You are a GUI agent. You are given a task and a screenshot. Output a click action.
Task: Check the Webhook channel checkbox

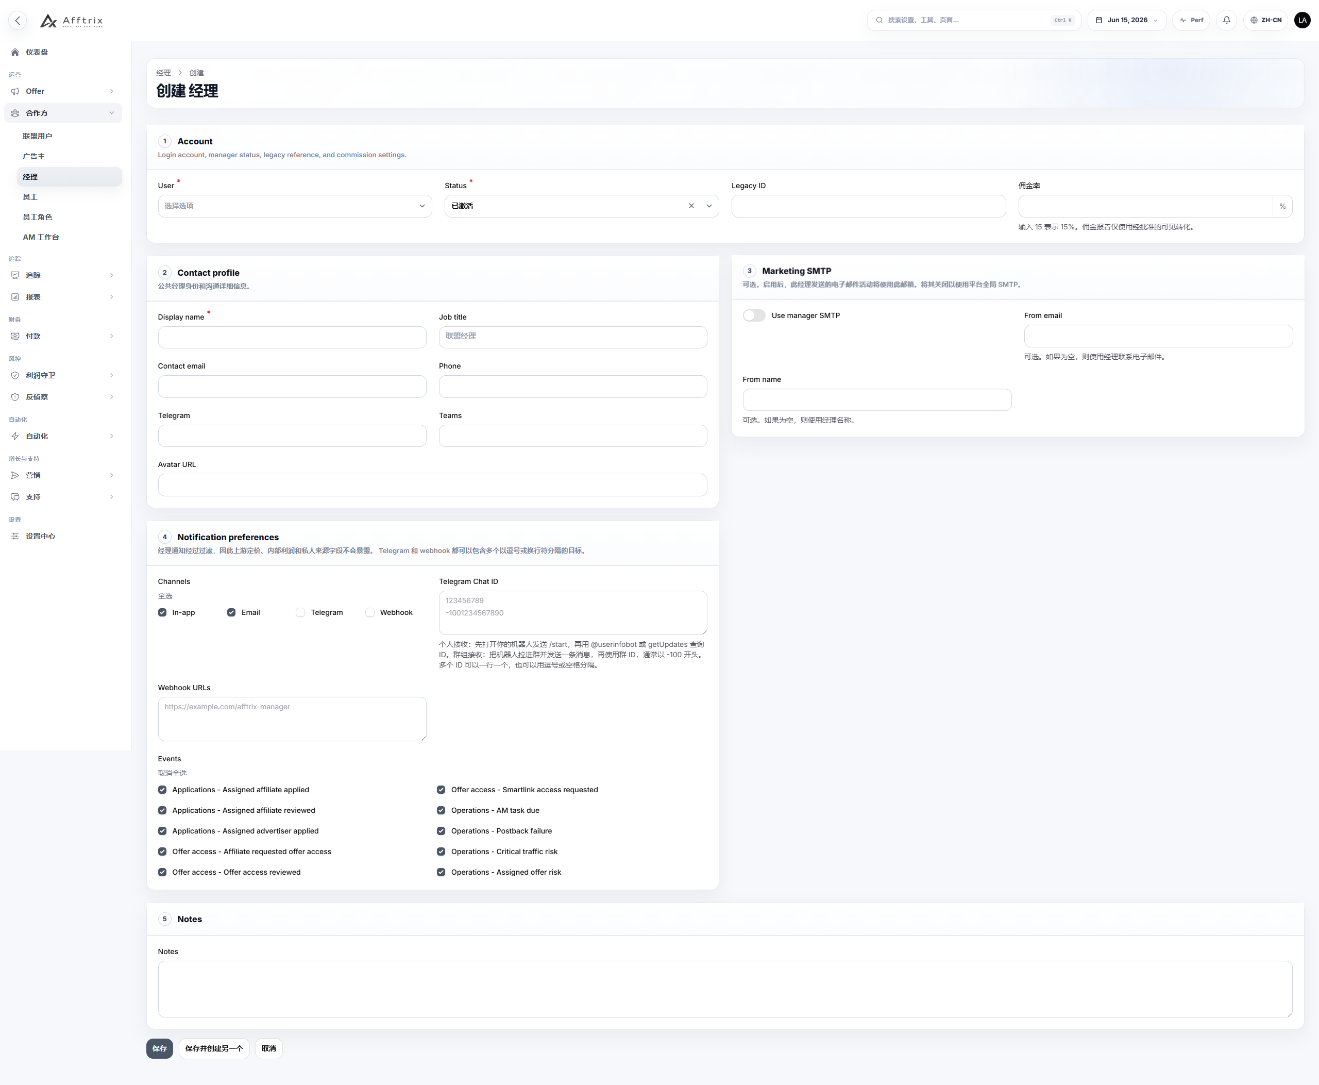click(370, 612)
